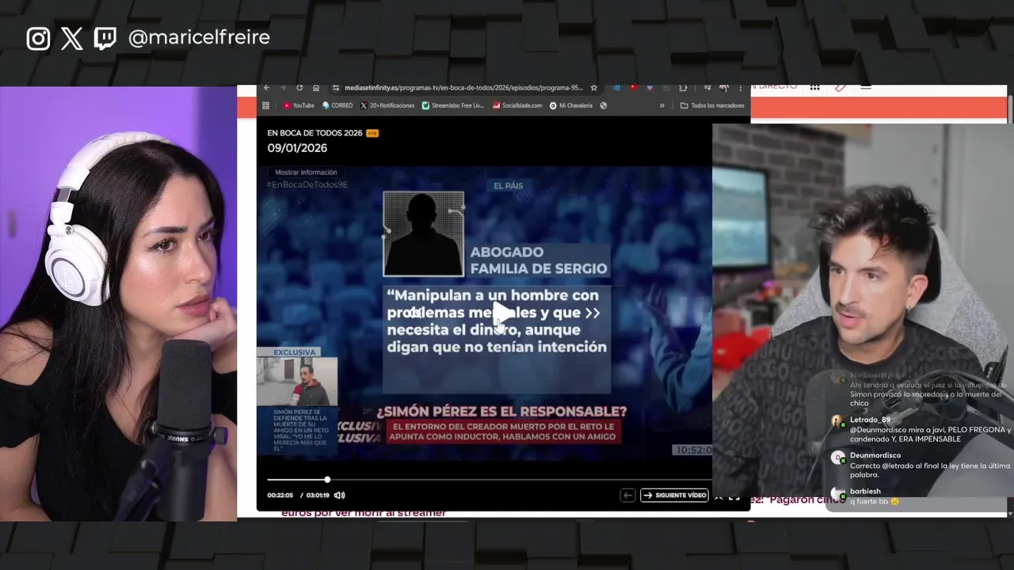Click the ticket icon in Mediaset header
The height and width of the screenshot is (570, 1014).
coord(840,86)
